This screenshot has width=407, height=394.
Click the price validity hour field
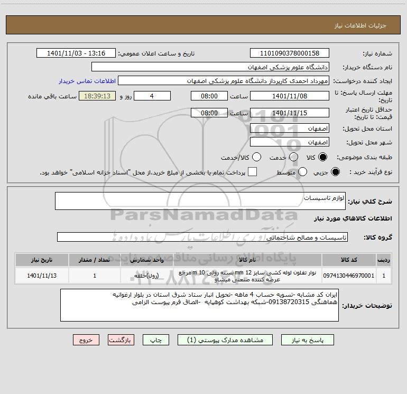[x=209, y=113]
